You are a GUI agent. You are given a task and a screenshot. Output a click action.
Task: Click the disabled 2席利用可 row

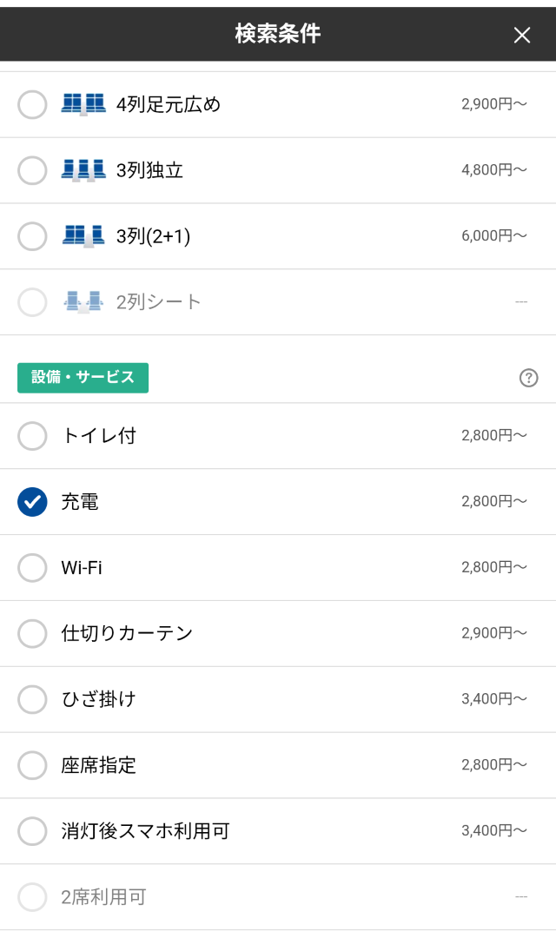[x=32, y=896]
